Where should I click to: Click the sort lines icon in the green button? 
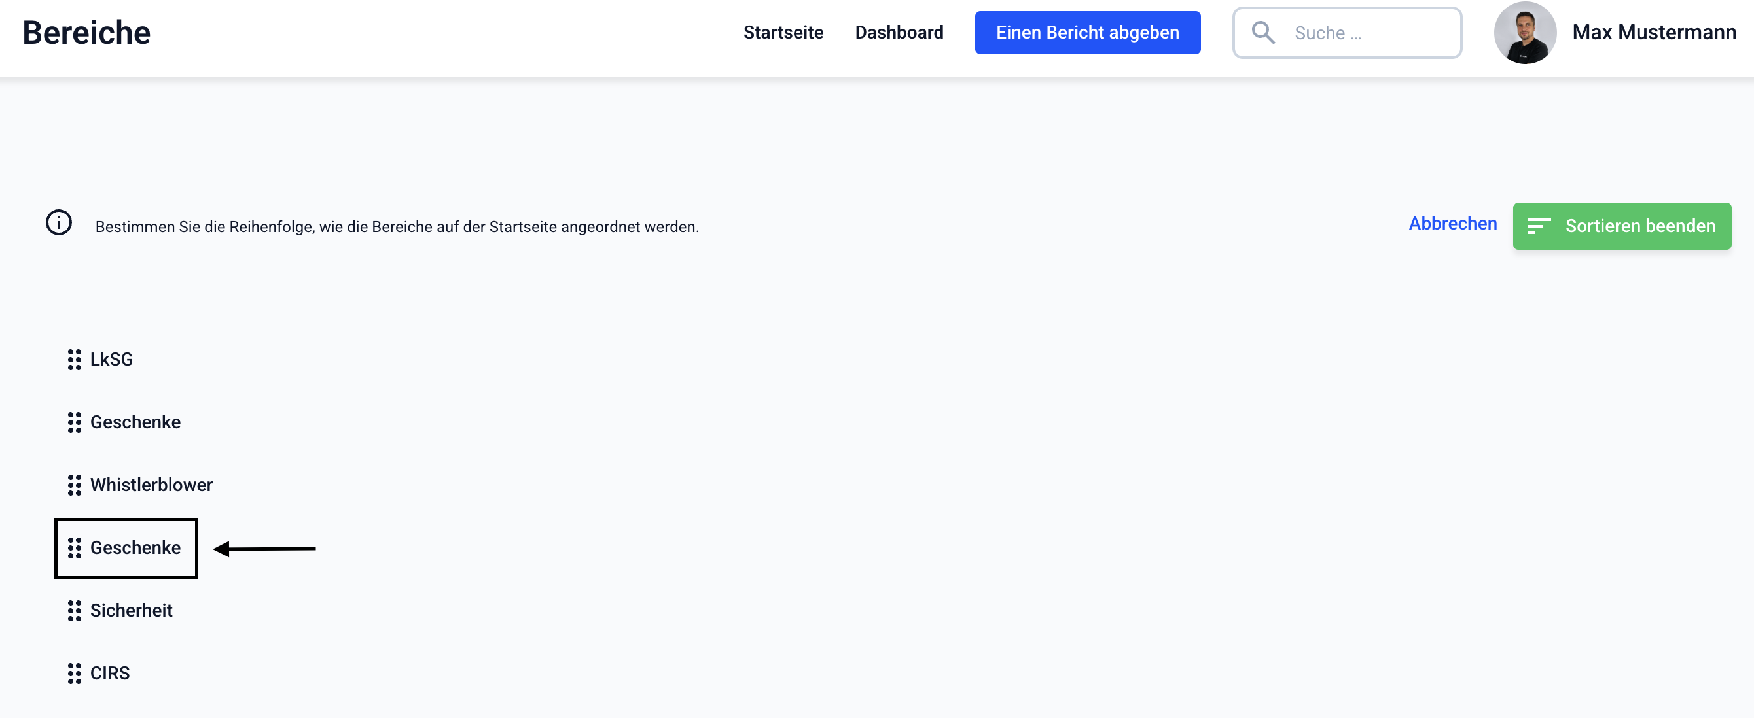[1538, 226]
